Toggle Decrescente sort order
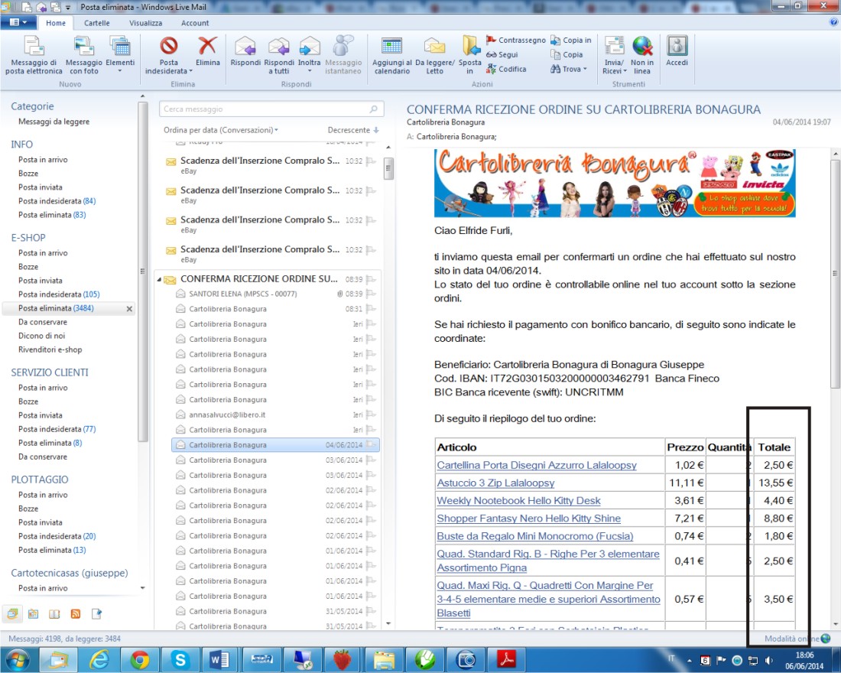841x673 pixels. click(x=353, y=130)
